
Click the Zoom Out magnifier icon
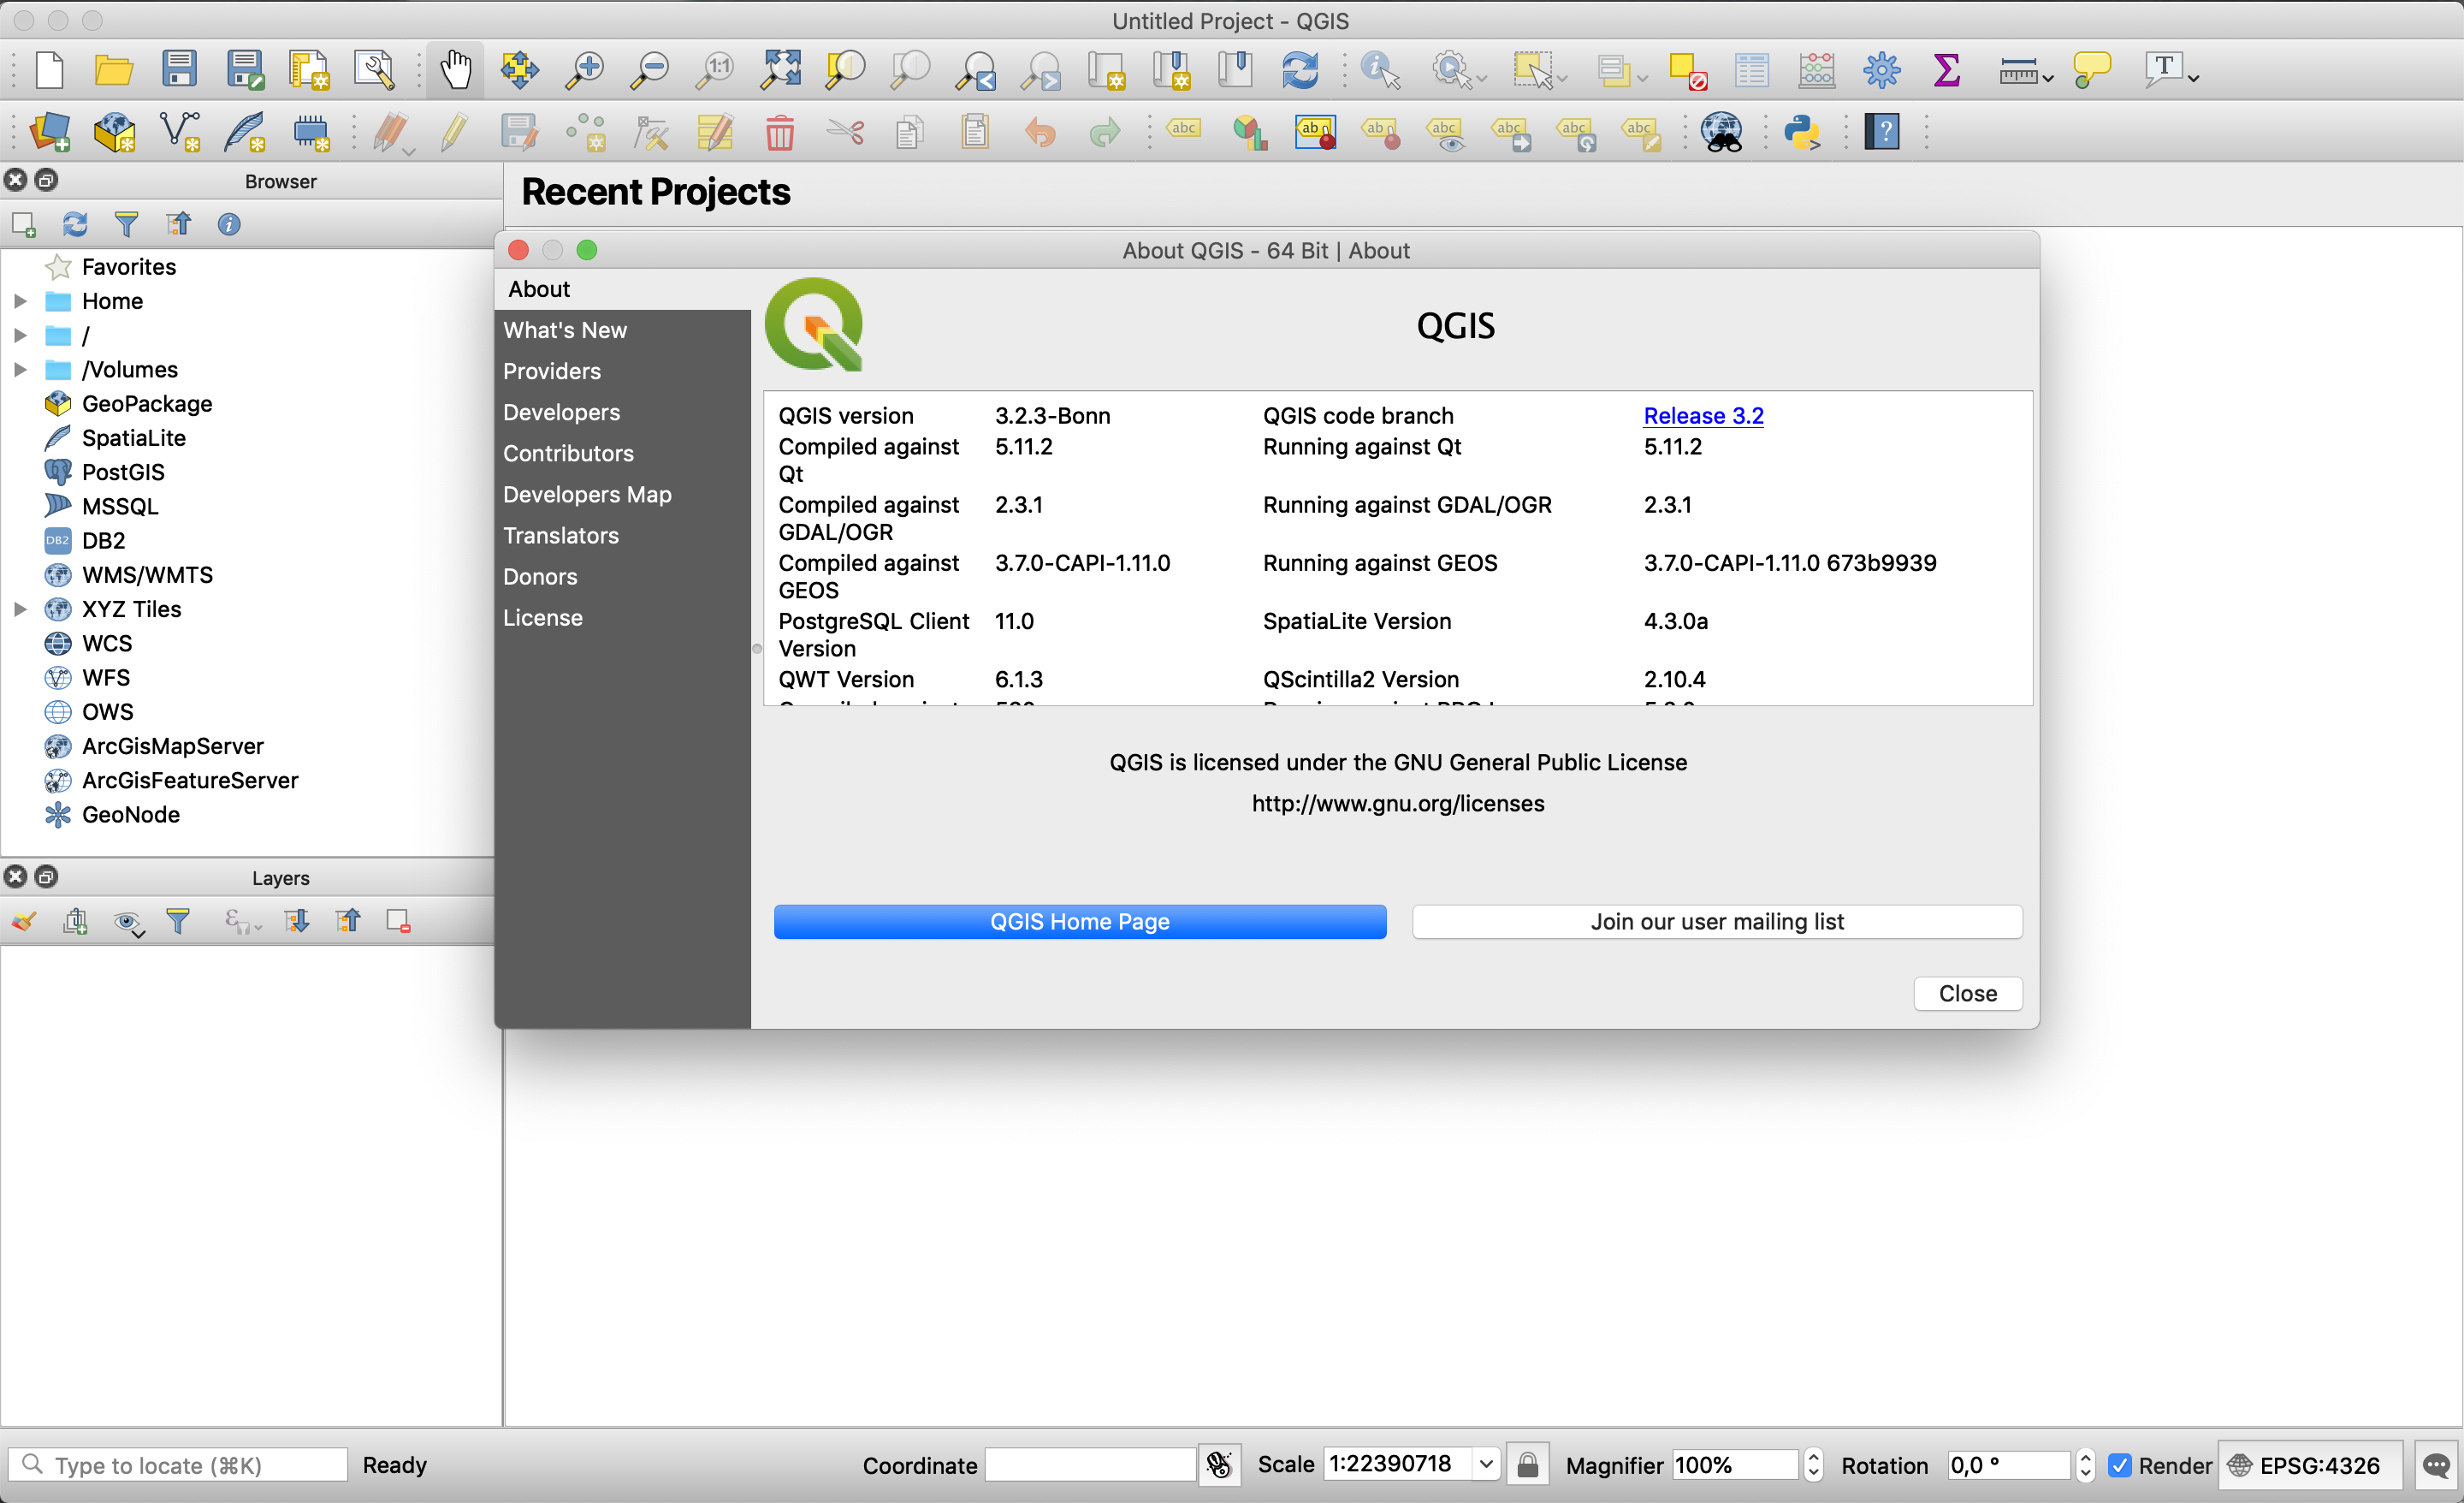tap(650, 70)
